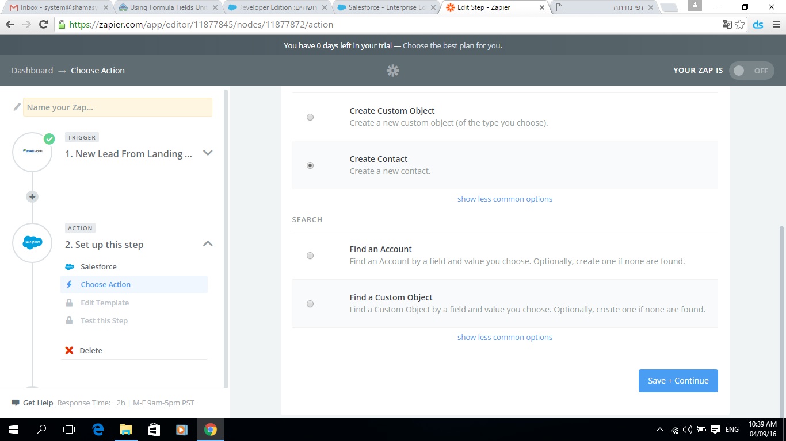The image size is (786, 441).
Task: Select the Create Custom Object radio button
Action: point(310,117)
